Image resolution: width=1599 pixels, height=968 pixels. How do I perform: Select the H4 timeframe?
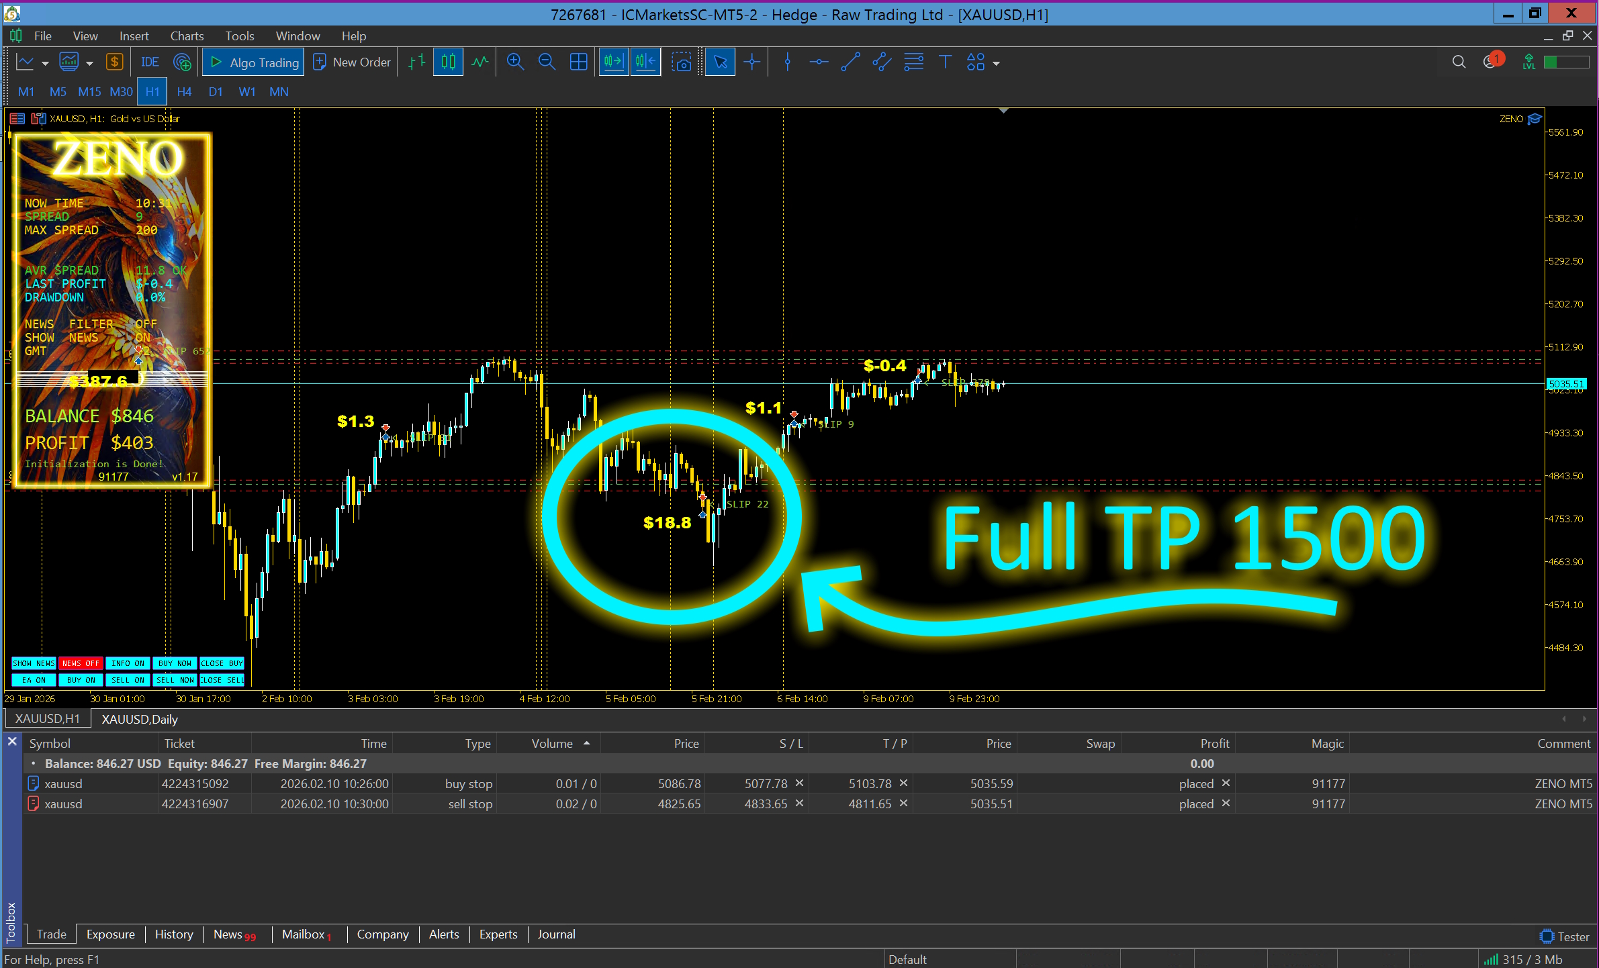(184, 92)
